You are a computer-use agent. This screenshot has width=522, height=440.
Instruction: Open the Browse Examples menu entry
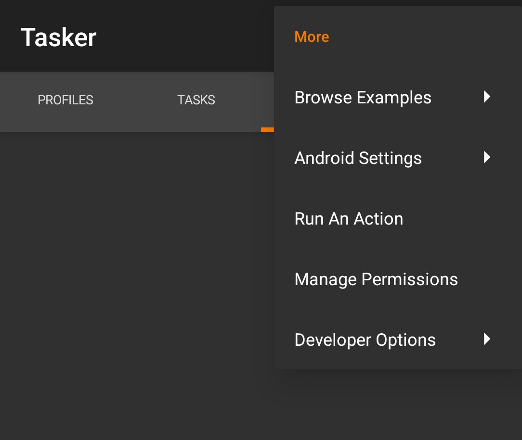click(398, 97)
